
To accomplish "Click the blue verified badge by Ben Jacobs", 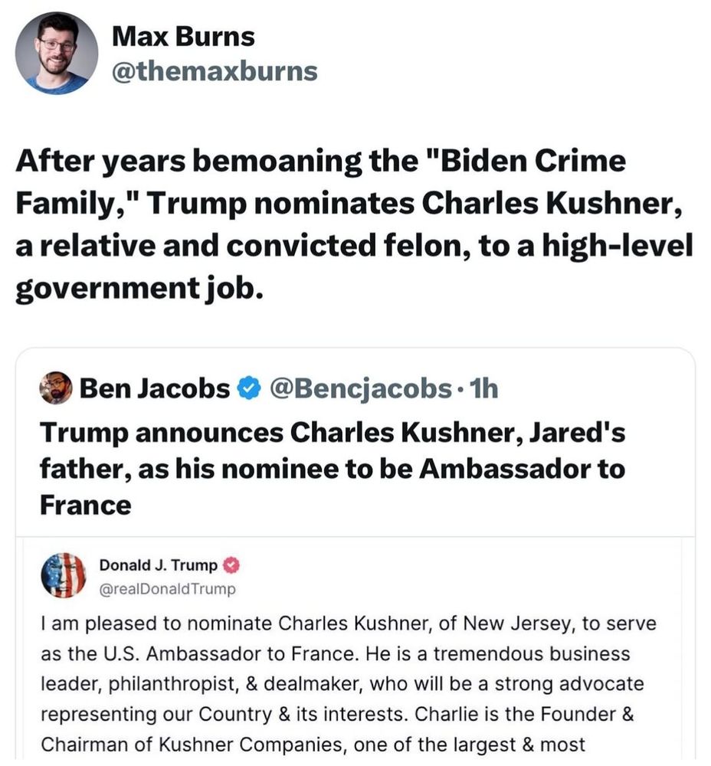I will (x=247, y=389).
